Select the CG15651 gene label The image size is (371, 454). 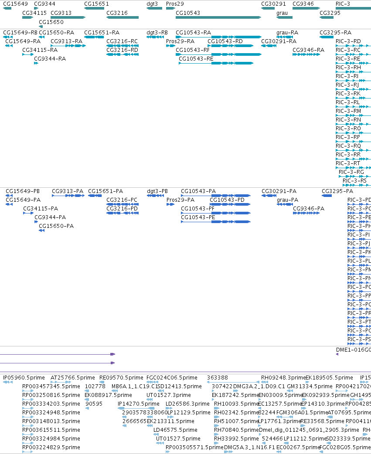96,4
